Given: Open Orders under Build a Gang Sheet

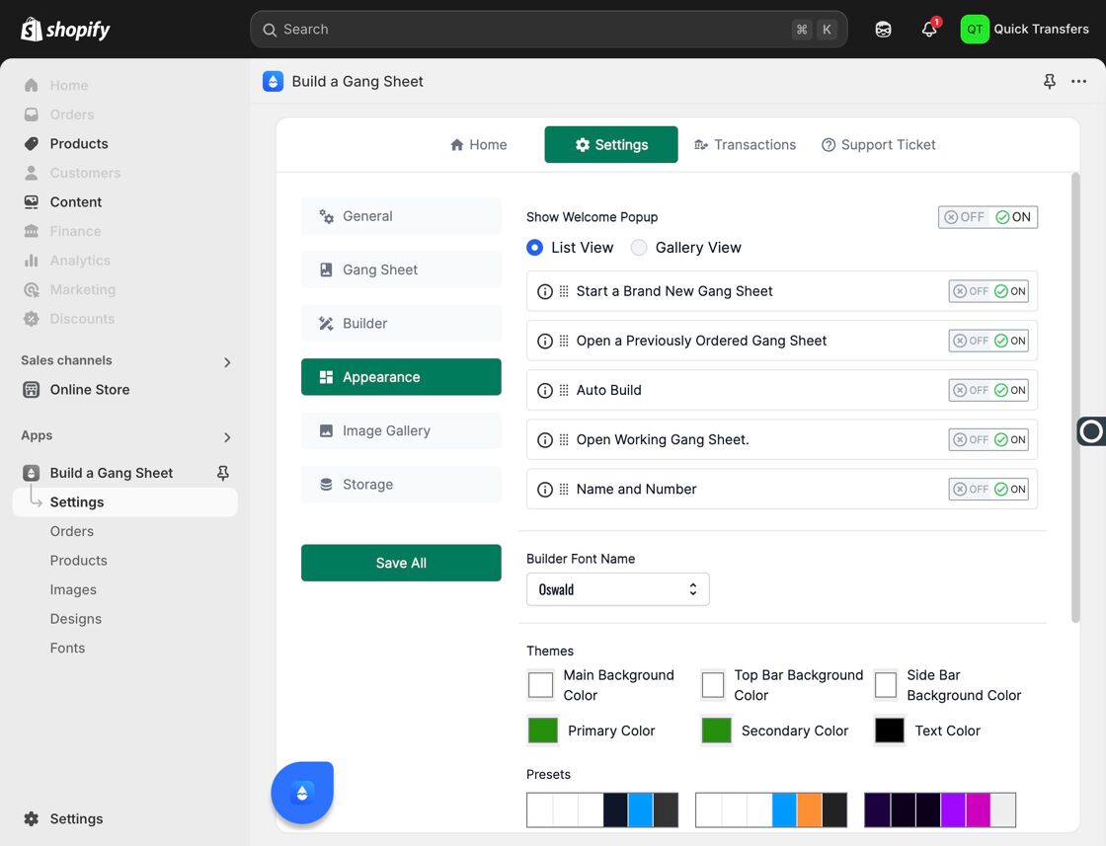Looking at the screenshot, I should (72, 531).
